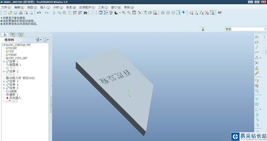Open the appearance gallery sphere icon
Viewport: 267px width, 141px height.
coord(116,13)
